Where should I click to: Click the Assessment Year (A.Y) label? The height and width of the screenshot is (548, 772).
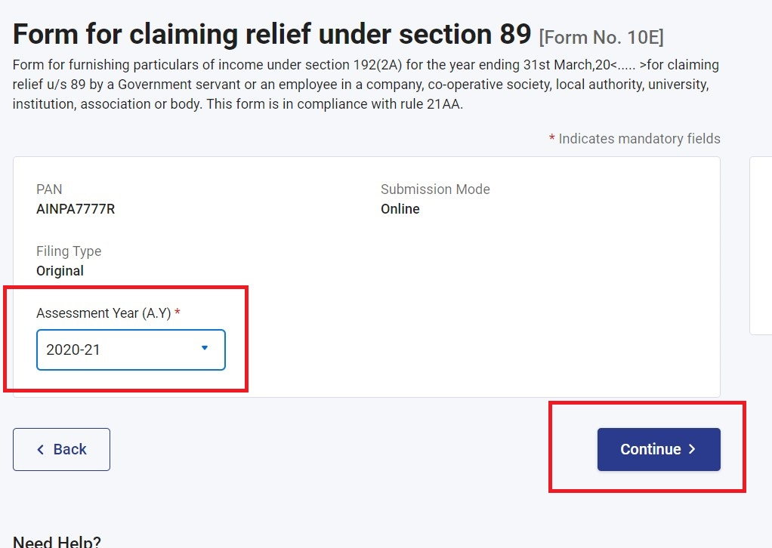coord(103,313)
